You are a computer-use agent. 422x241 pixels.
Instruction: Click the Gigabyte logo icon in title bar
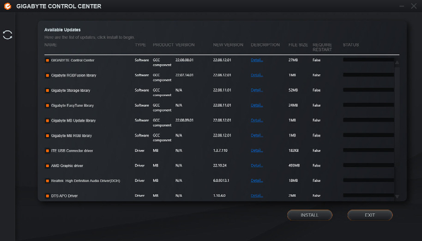[x=8, y=6]
